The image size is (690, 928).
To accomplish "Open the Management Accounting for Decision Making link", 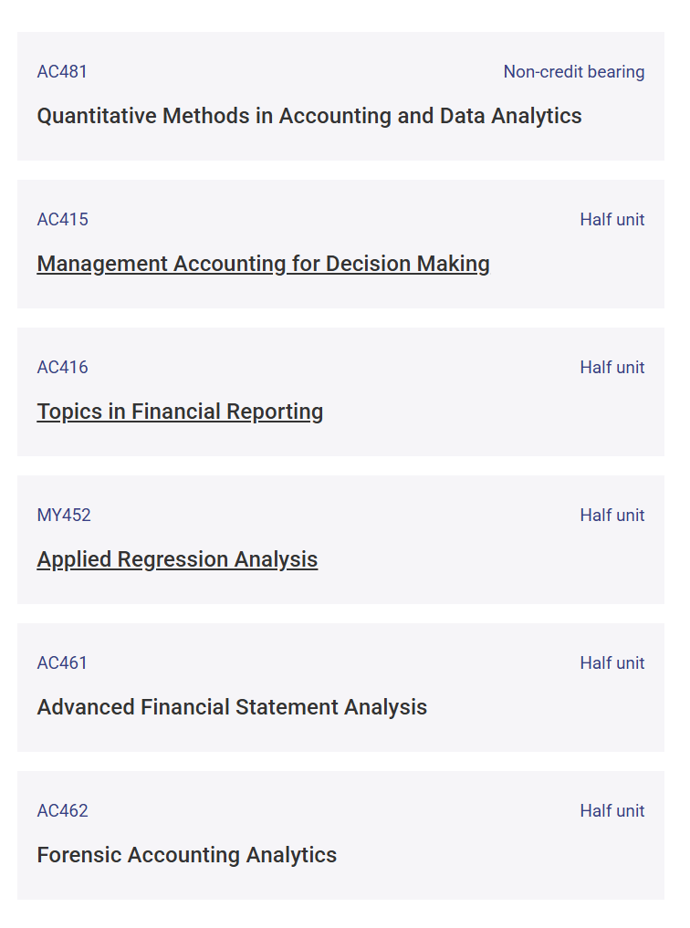I will [263, 264].
